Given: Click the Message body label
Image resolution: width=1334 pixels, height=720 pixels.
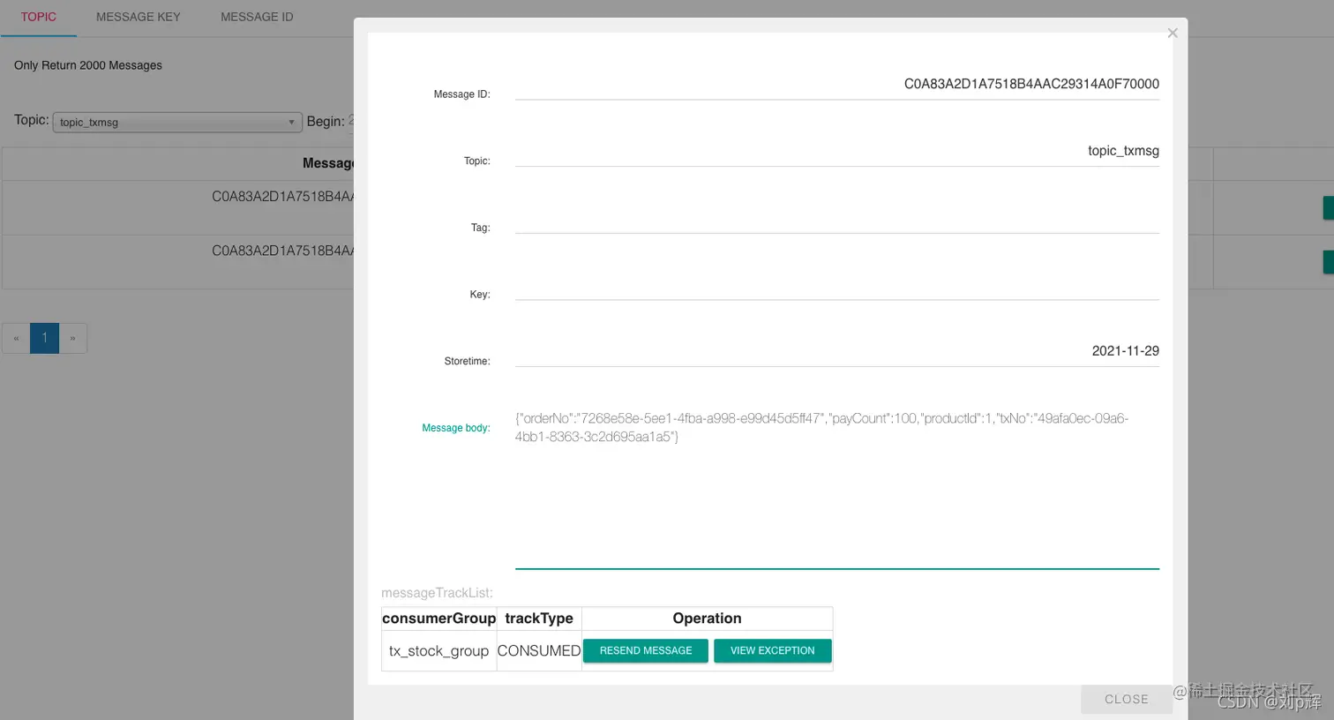Looking at the screenshot, I should pyautogui.click(x=456, y=428).
